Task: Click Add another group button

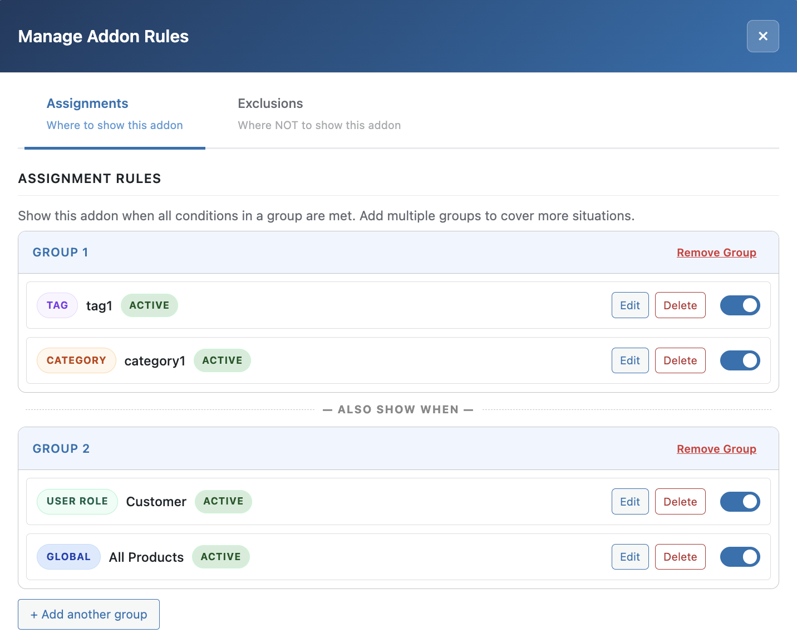Action: click(88, 614)
